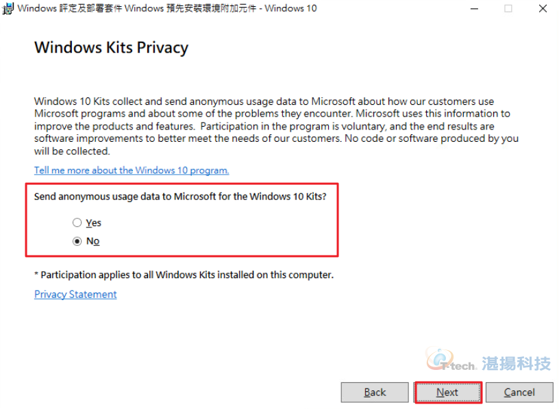Image resolution: width=559 pixels, height=409 pixels.
Task: Minimize the Windows Kits setup window
Action: pyautogui.click(x=474, y=8)
